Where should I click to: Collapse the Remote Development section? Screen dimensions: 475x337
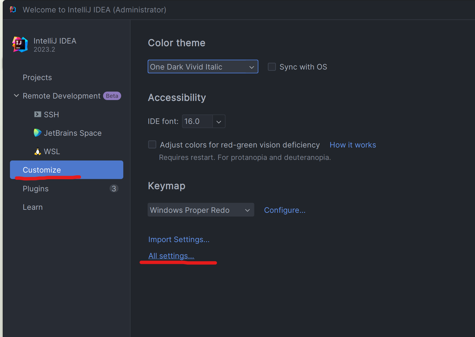pyautogui.click(x=16, y=96)
